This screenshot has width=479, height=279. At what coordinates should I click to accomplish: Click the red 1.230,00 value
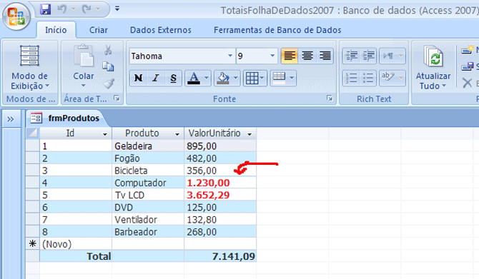[x=208, y=183]
